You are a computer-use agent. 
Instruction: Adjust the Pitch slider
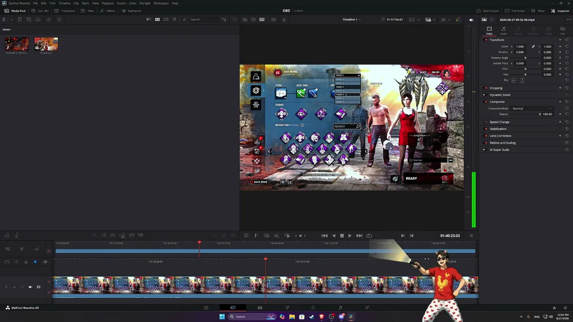tap(525, 69)
